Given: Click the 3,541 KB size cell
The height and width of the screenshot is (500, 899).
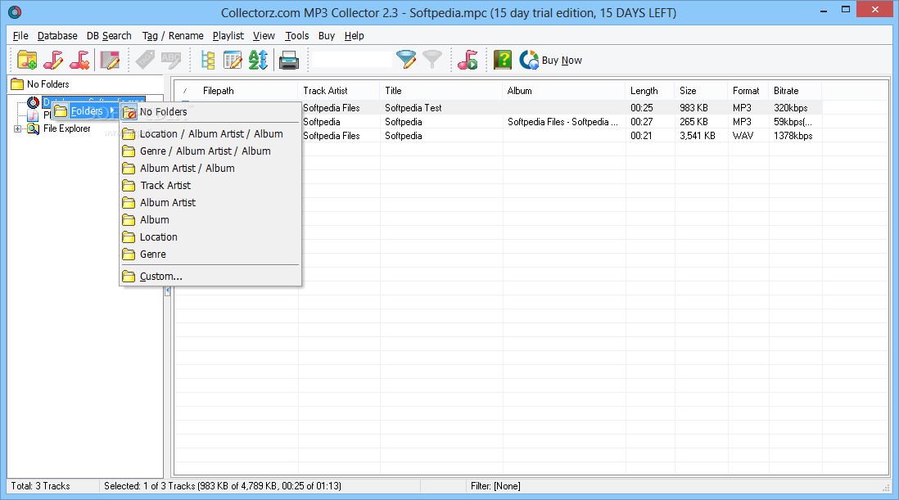Looking at the screenshot, I should point(698,136).
